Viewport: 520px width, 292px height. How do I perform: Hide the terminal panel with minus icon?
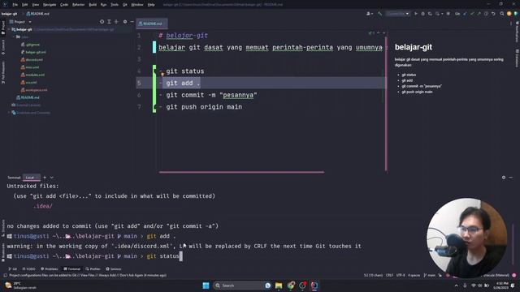[511, 178]
